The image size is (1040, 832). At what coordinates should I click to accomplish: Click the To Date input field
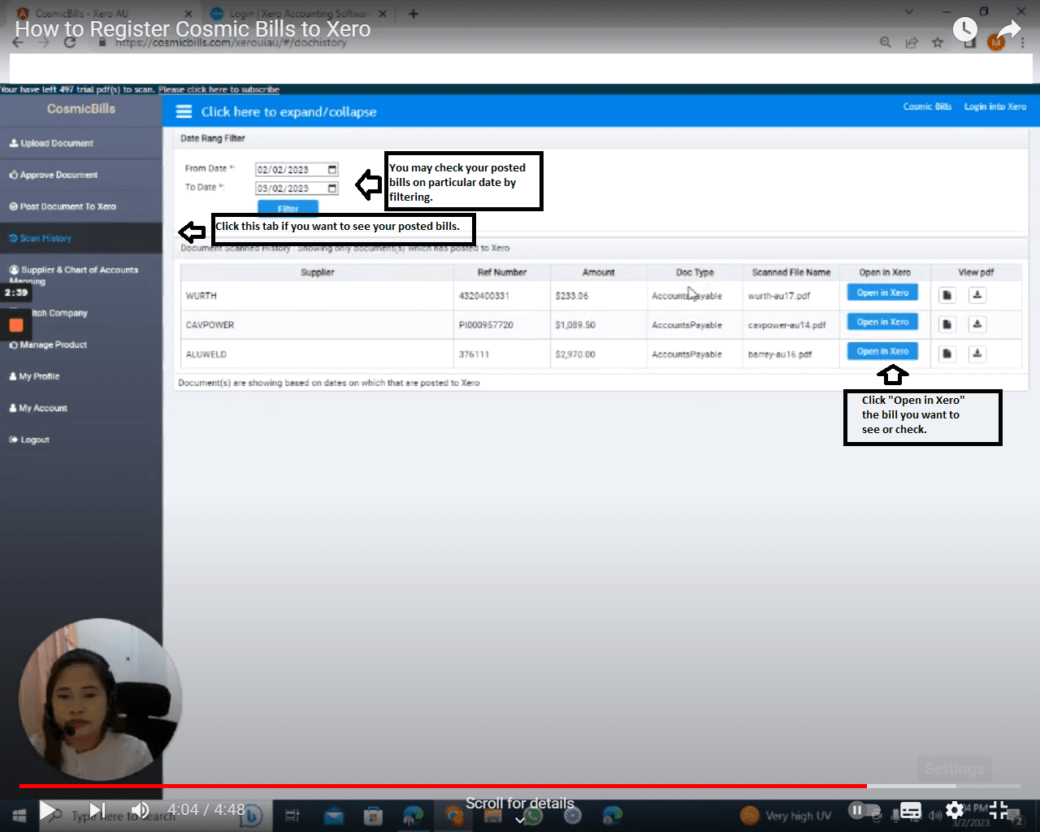coord(297,188)
